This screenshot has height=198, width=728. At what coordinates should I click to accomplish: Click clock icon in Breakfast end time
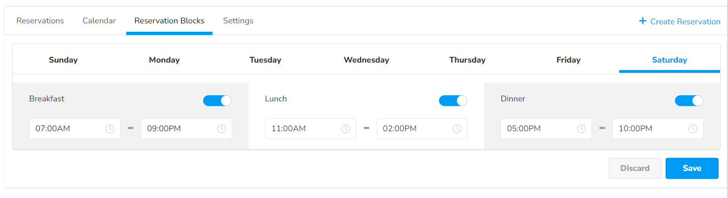221,129
